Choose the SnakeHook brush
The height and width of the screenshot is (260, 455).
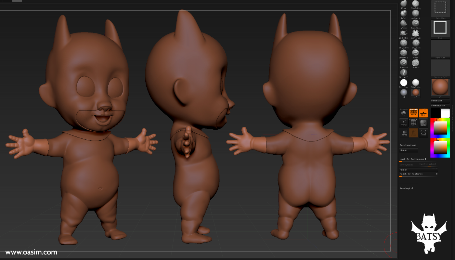pos(404,33)
